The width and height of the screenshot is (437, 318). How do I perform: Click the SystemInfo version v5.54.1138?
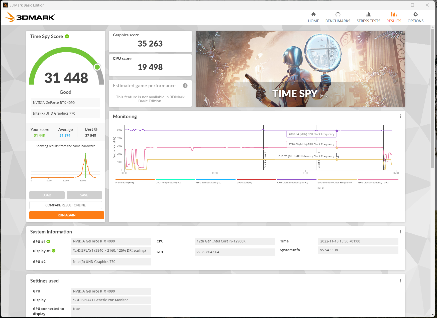point(358,250)
